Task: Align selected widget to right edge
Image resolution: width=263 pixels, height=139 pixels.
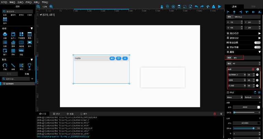Action: click(240, 12)
